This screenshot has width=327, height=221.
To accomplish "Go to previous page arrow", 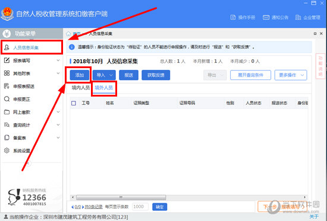I will click(x=73, y=207).
